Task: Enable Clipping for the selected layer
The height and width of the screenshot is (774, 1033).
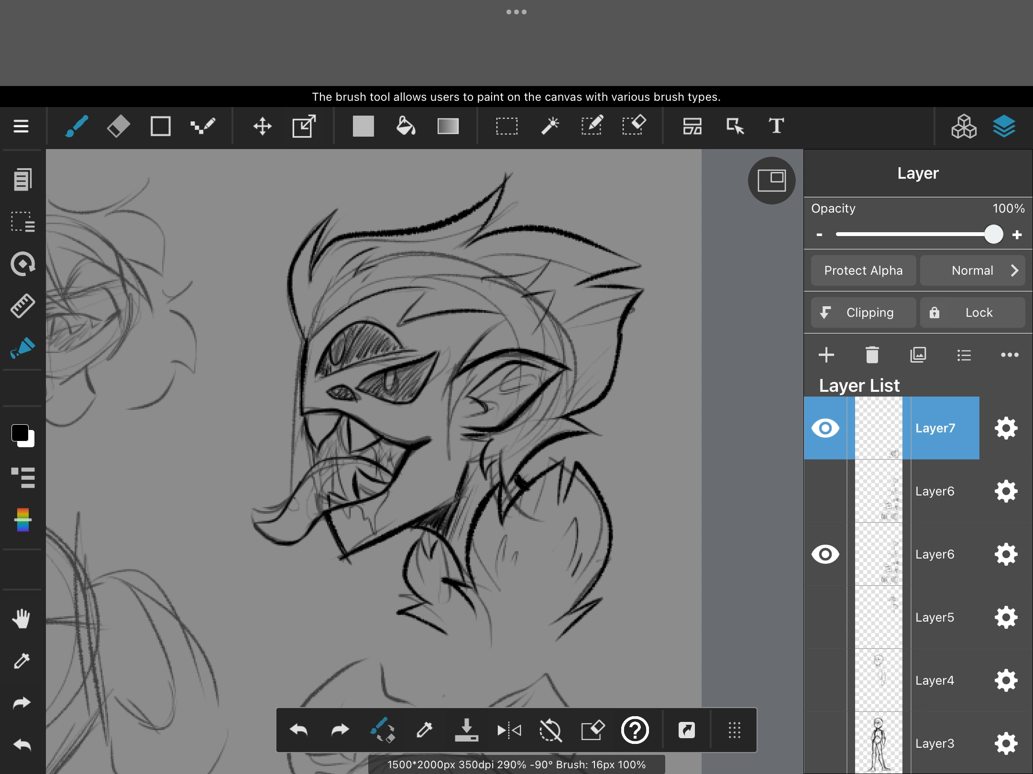Action: point(863,312)
